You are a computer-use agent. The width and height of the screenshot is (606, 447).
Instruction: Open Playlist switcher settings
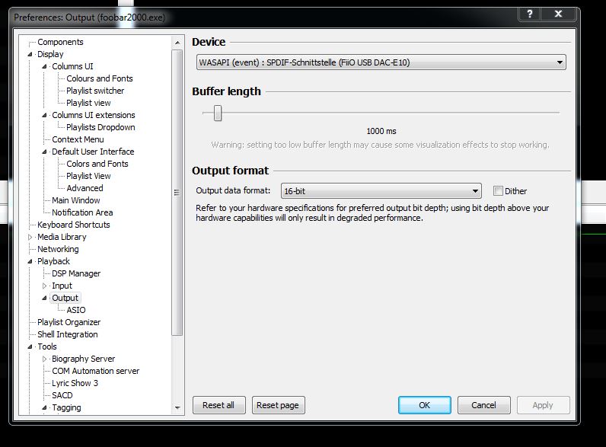95,91
